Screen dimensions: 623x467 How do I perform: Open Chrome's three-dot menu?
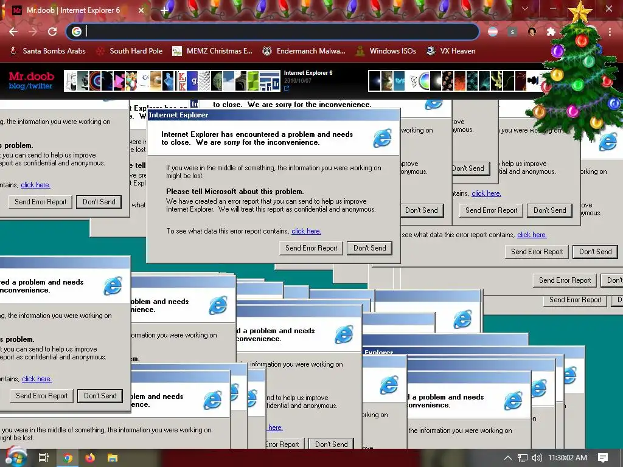[610, 32]
